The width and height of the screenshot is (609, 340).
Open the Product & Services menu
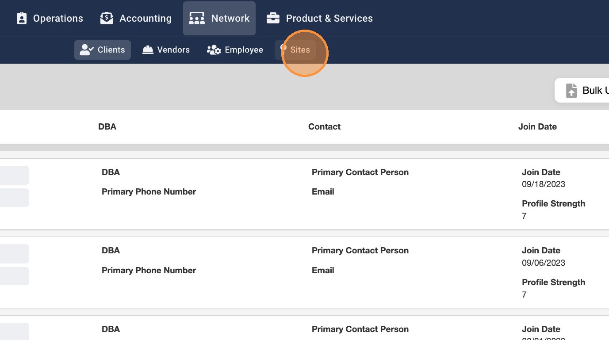[329, 18]
